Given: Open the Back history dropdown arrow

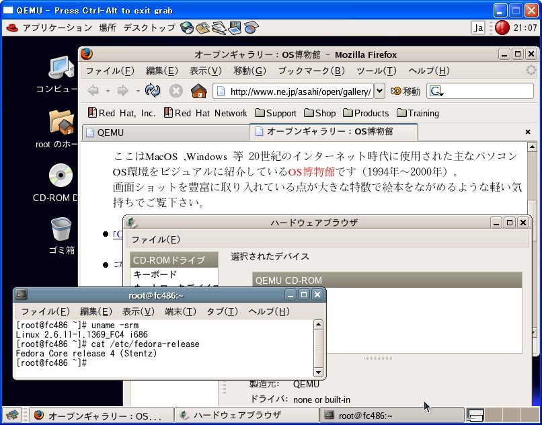Looking at the screenshot, I should (x=108, y=91).
